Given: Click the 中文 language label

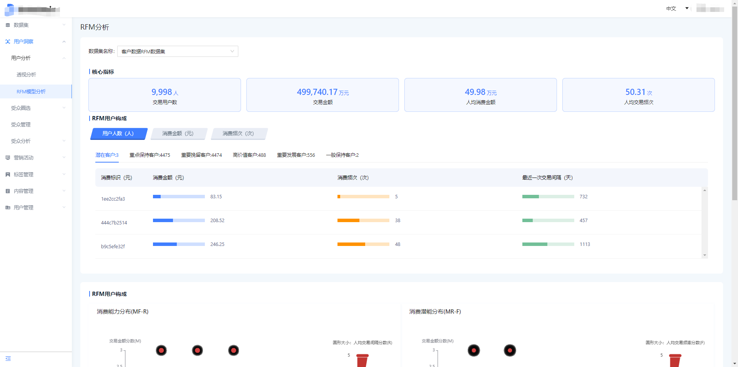Looking at the screenshot, I should pyautogui.click(x=671, y=8).
